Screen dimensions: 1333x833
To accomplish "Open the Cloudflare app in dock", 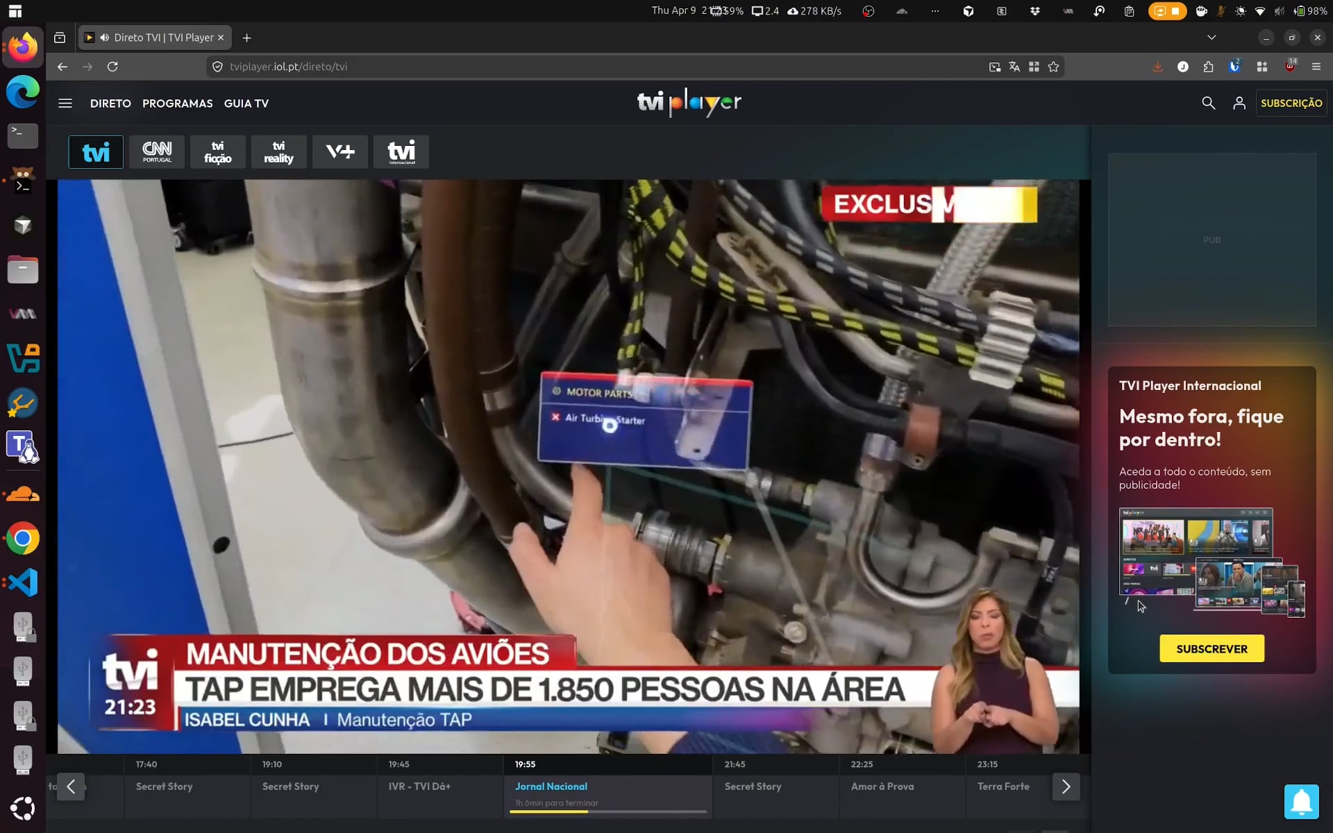I will (x=23, y=494).
